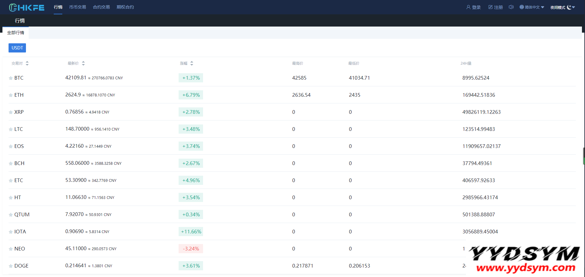Open the 简体中文 language dropdown

click(532, 7)
